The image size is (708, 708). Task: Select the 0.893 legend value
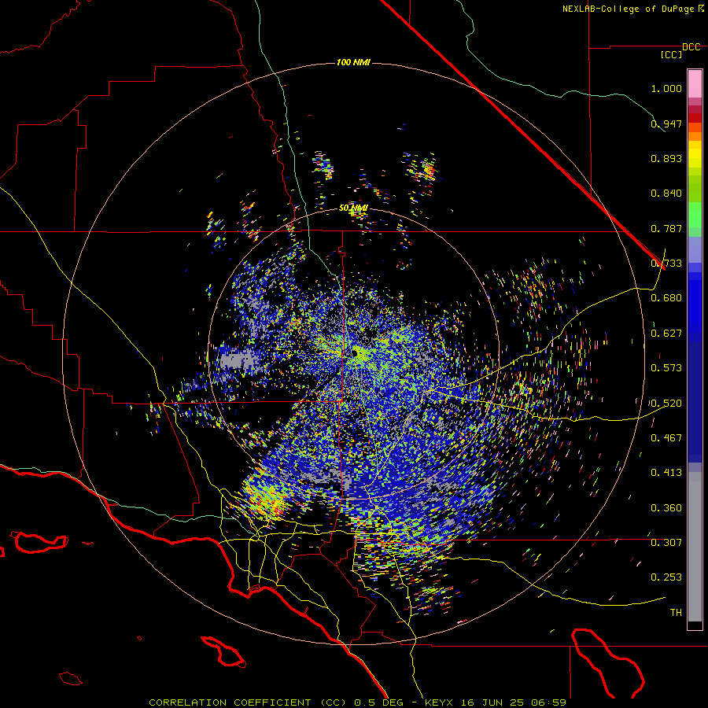[x=666, y=158]
